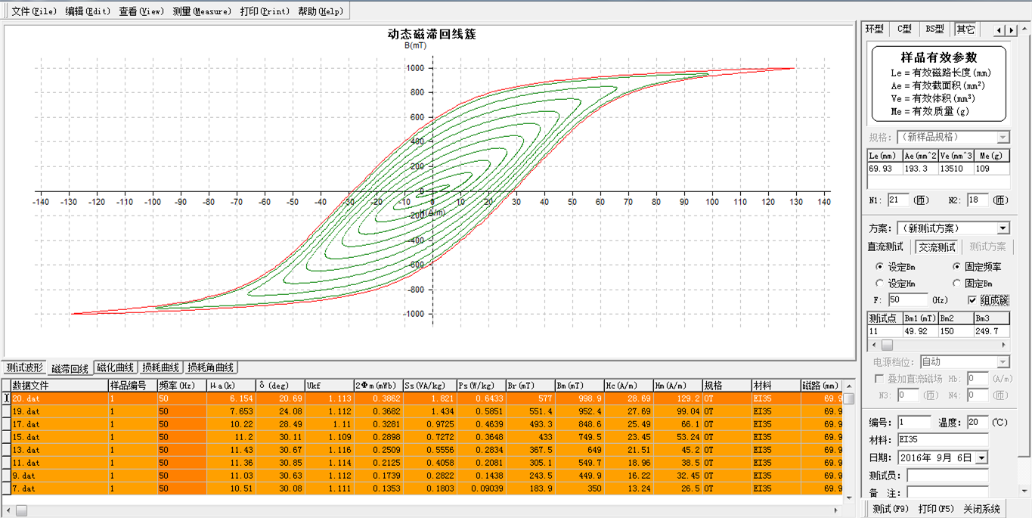Switch to the 损耗曲线 tab

click(162, 368)
